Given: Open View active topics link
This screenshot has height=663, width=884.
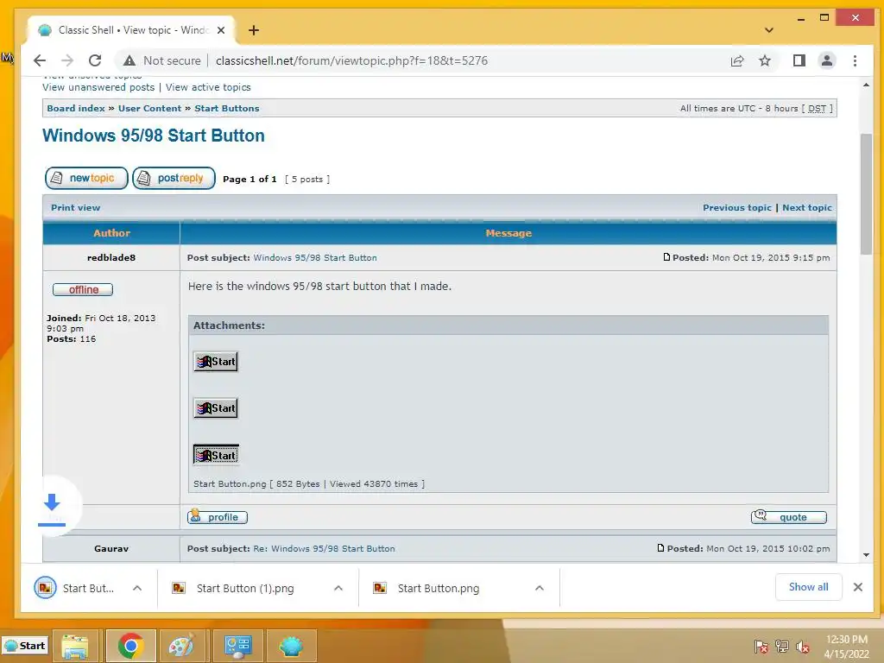Looking at the screenshot, I should (x=208, y=87).
